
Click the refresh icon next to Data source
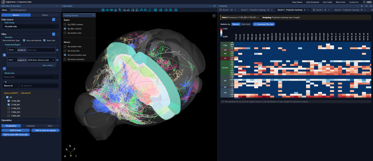click(54, 19)
